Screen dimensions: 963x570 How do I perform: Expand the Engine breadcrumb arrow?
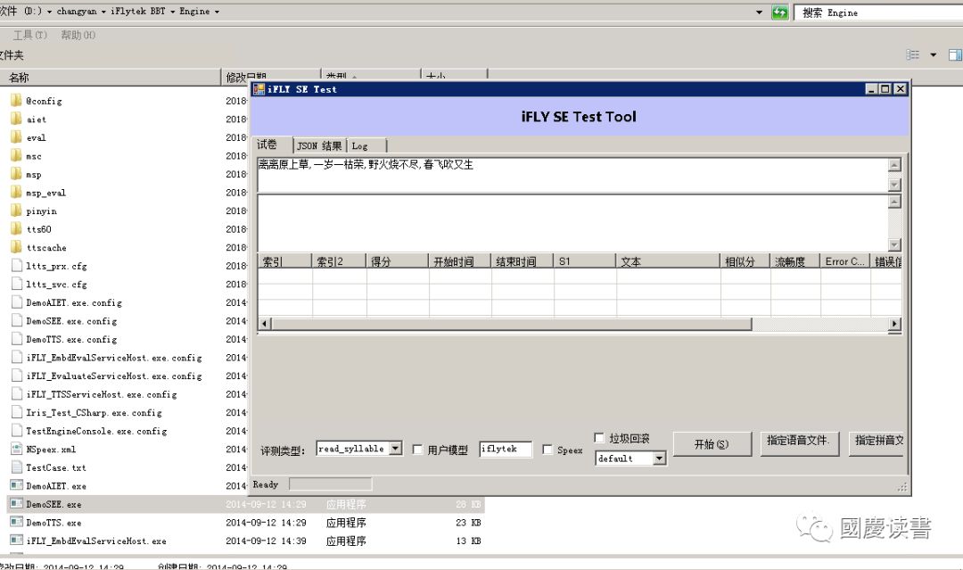click(217, 12)
